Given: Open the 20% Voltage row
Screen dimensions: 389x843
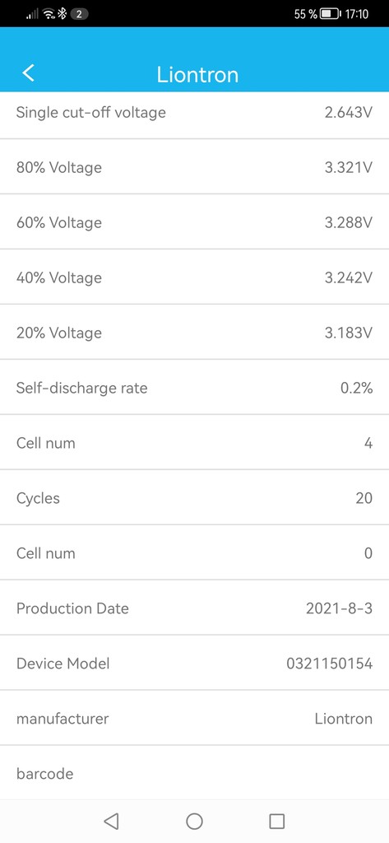Looking at the screenshot, I should coord(194,333).
